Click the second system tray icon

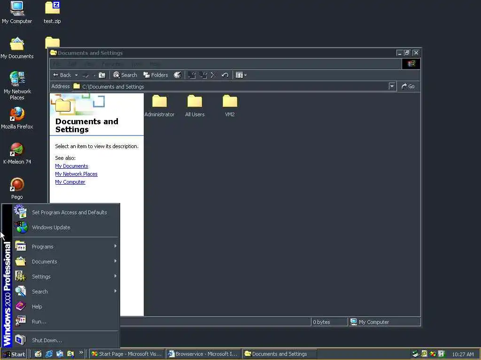pos(424,354)
